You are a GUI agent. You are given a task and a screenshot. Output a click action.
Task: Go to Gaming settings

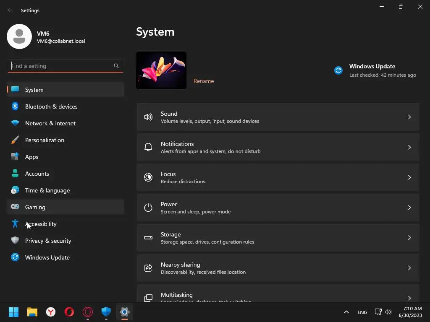pos(66,207)
